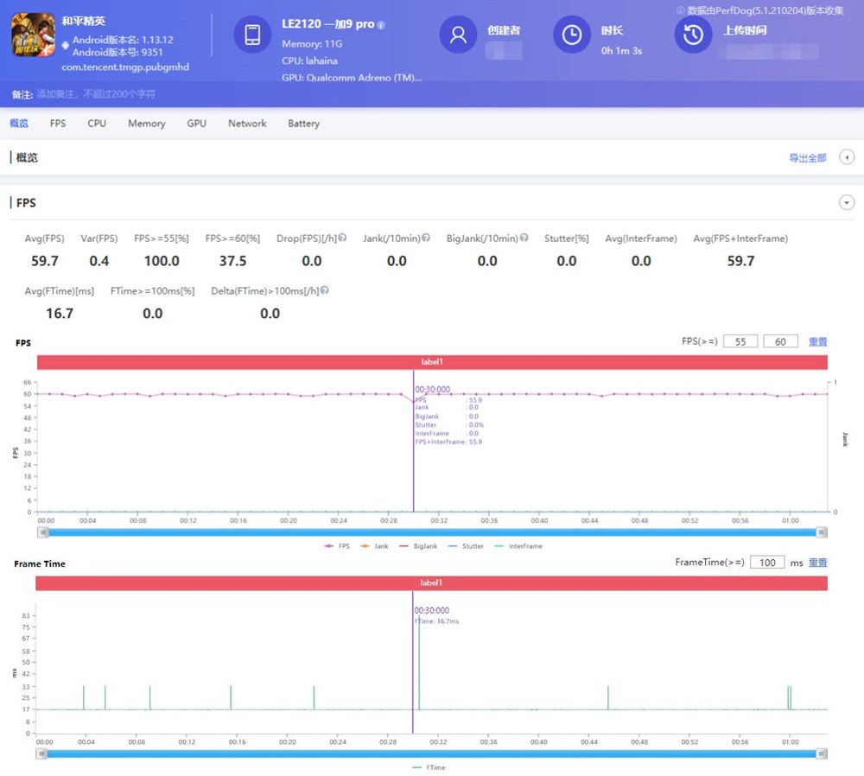Open help icon next to BigJank(/10min)
The image size is (864, 776).
[x=524, y=238]
